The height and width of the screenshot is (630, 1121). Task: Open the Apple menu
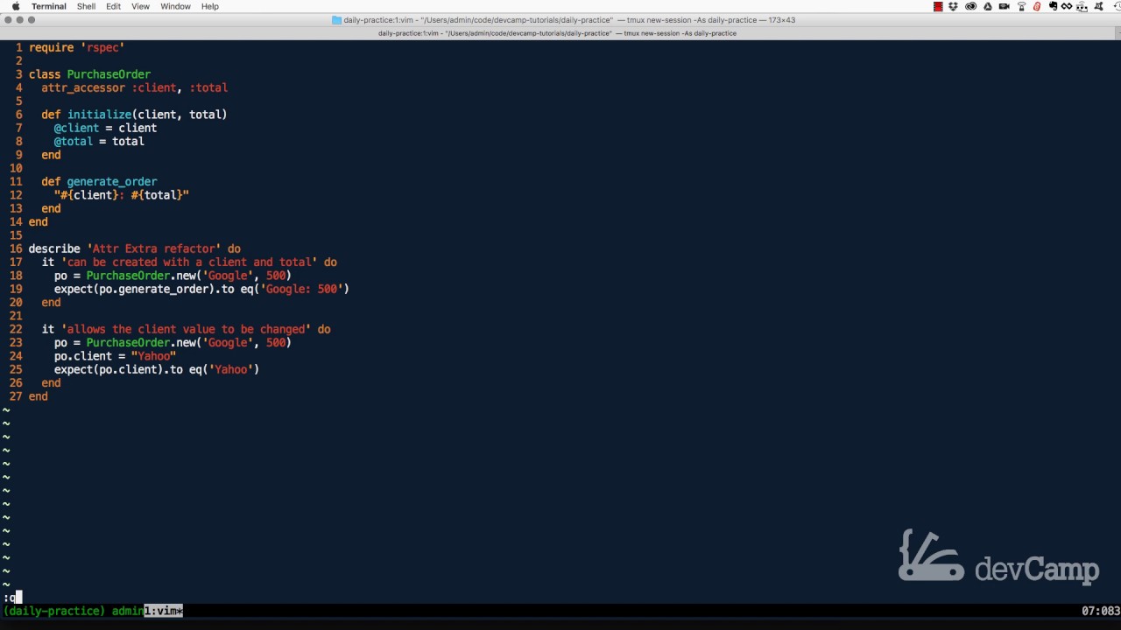(15, 6)
